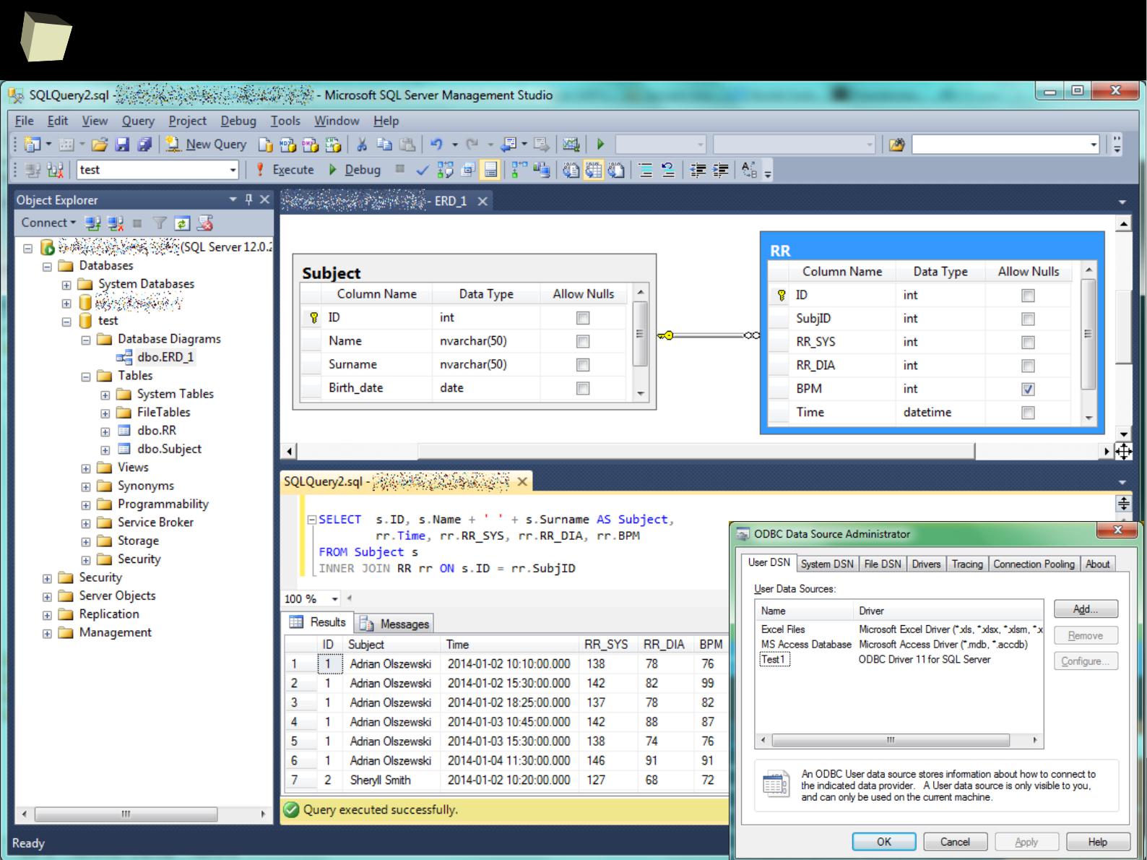Expand the dbo.RR table node
This screenshot has width=1147, height=860.
(x=105, y=431)
